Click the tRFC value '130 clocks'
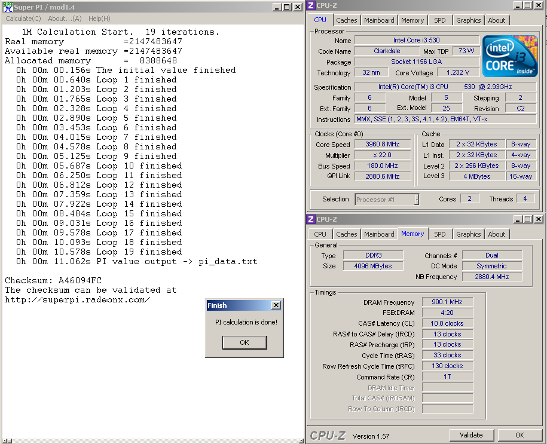 coord(447,366)
